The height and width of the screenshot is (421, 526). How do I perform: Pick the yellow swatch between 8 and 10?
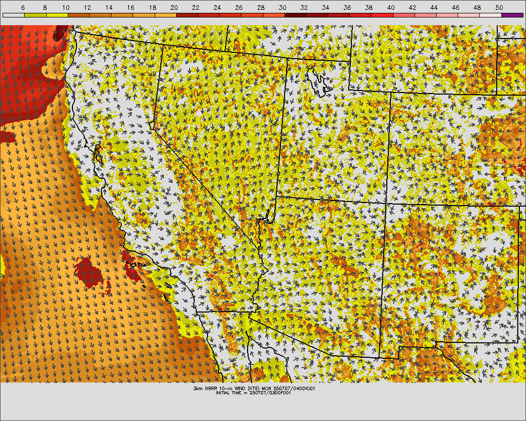coord(57,15)
